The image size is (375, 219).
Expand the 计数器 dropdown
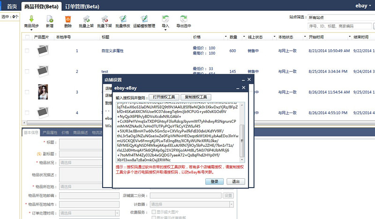pos(232,204)
